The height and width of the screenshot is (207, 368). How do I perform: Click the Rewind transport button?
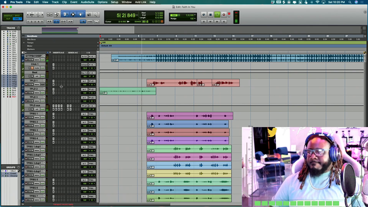point(210,21)
